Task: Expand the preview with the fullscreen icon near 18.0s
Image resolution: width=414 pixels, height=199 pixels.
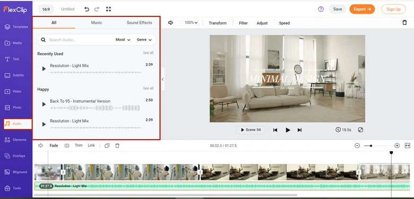Action: pos(361,130)
